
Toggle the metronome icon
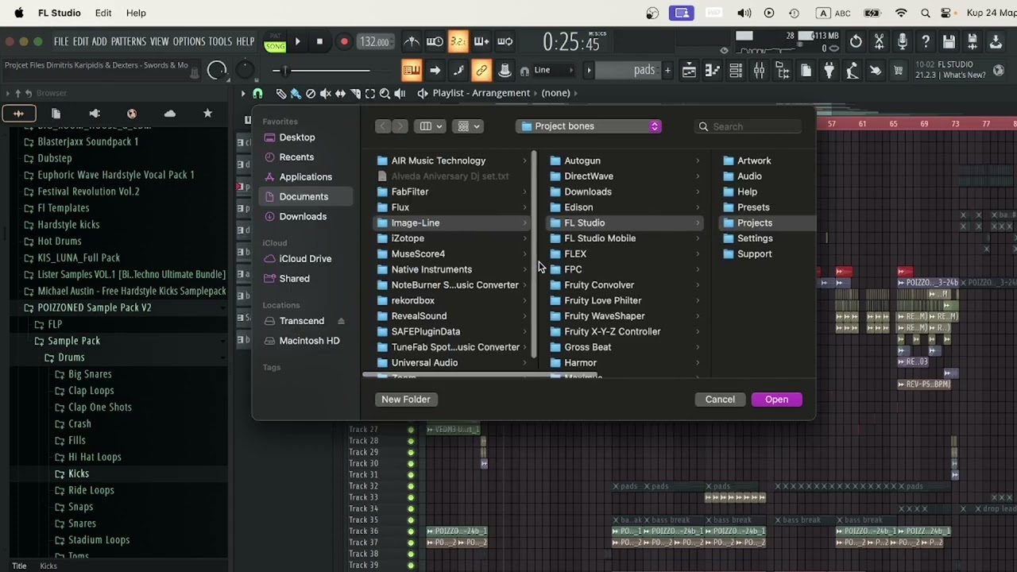point(412,41)
